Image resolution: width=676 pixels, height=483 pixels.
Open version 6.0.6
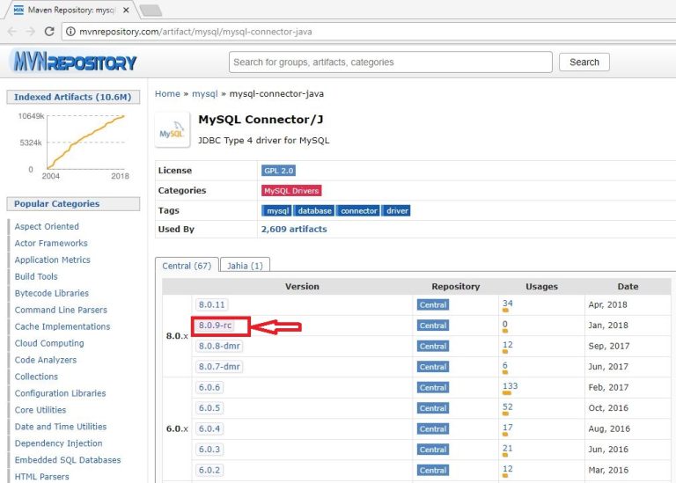[x=209, y=387]
